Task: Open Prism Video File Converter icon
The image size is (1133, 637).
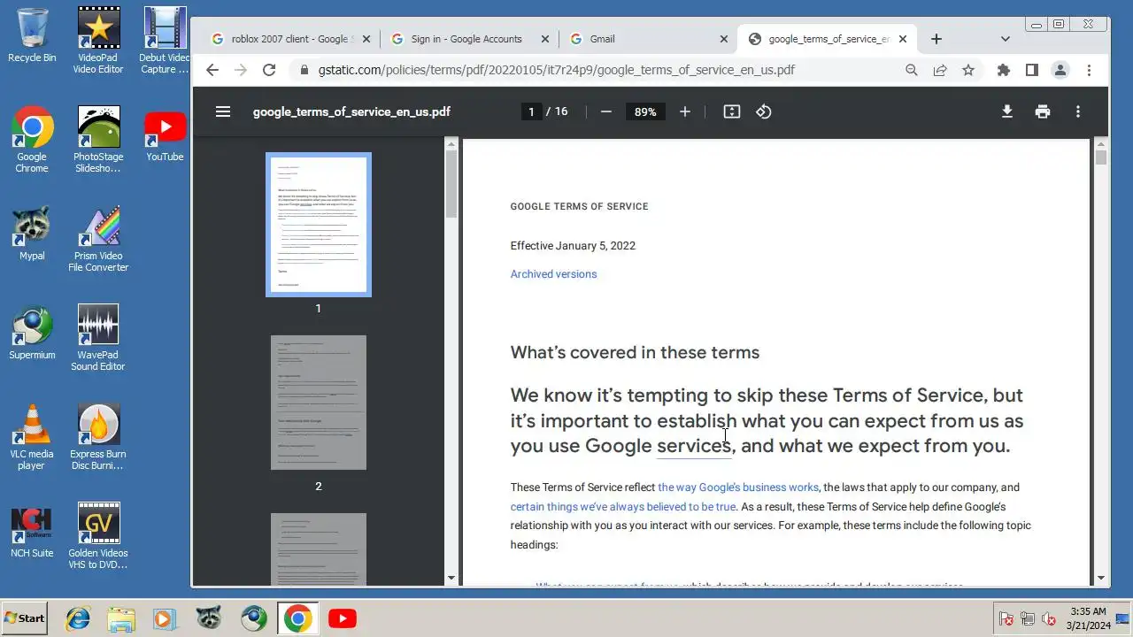Action: point(98,239)
